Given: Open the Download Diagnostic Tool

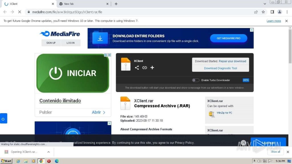Looking at the screenshot, I should 220,68.
